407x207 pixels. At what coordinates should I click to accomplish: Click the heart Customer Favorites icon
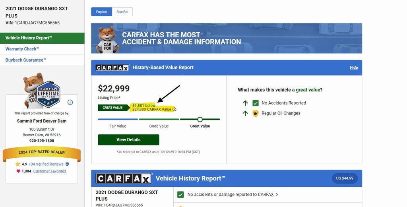point(18,171)
